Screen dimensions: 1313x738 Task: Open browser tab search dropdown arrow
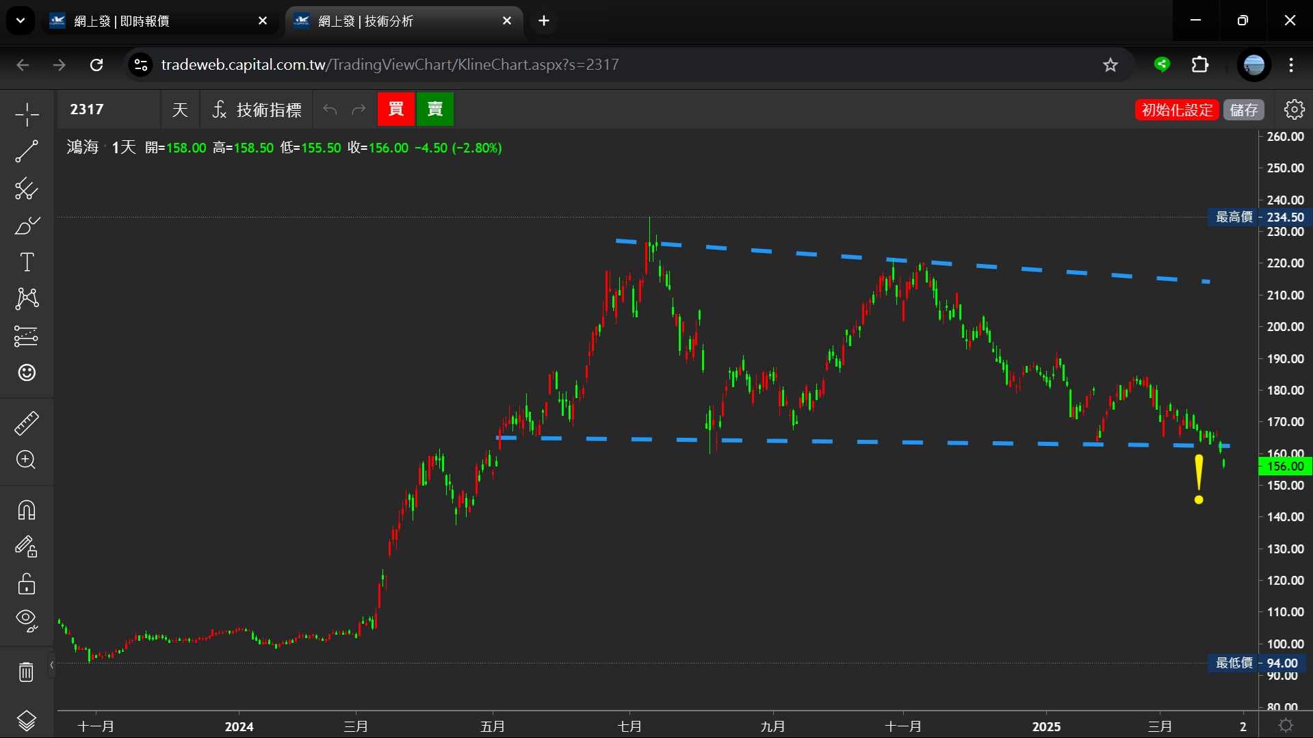point(21,21)
